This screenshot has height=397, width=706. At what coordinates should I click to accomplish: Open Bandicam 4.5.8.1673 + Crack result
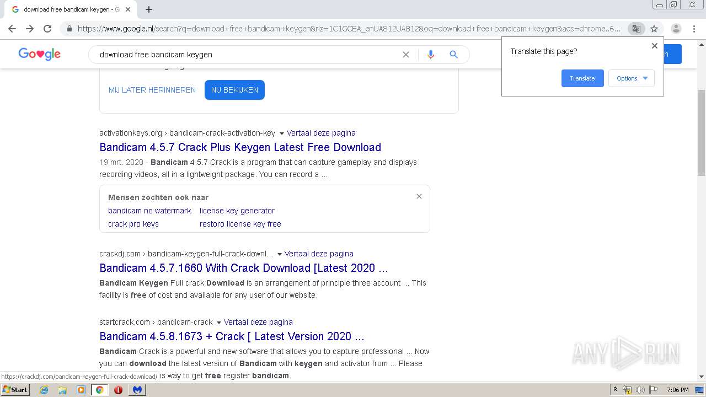click(232, 336)
